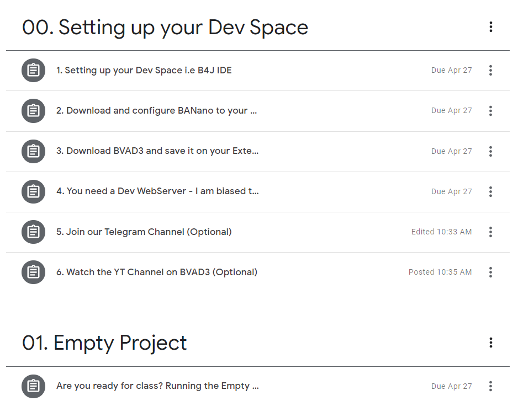Click assignment icon for Setting up Dev Space
Screen dimensions: 518x417
click(x=33, y=71)
